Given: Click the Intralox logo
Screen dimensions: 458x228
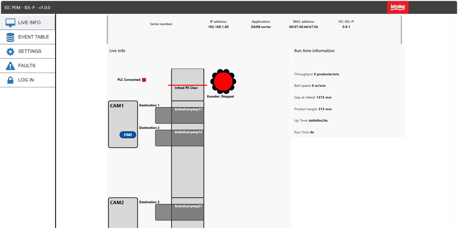Looking at the screenshot, I should coord(398,7).
